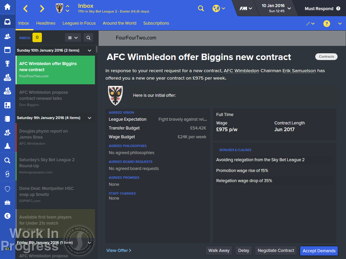Collapse Sunday 10th January 2016 group
Screen dimensions: 346x259
coord(90,51)
